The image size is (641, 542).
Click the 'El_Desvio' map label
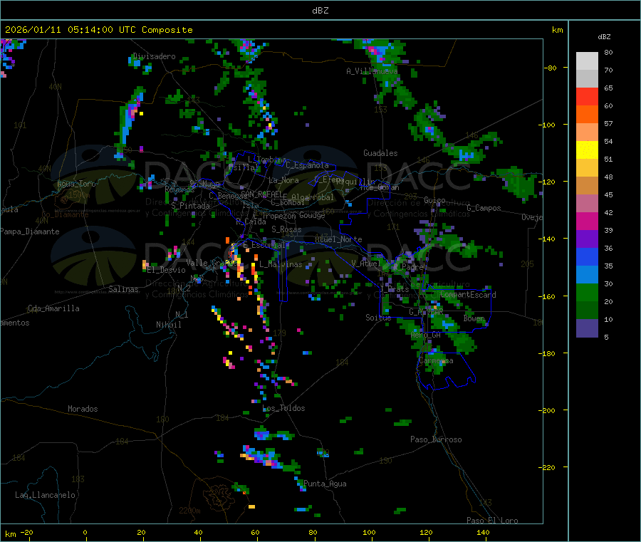167,270
